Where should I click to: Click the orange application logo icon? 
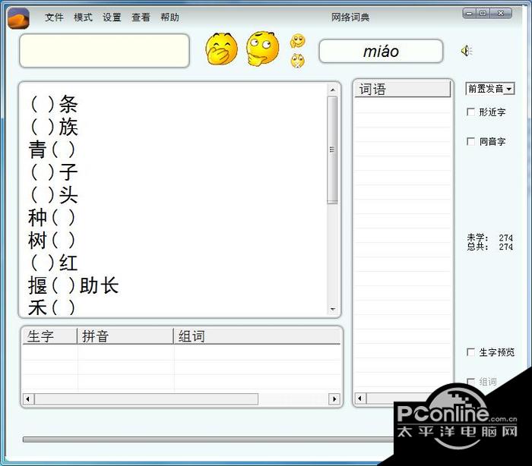pos(18,18)
